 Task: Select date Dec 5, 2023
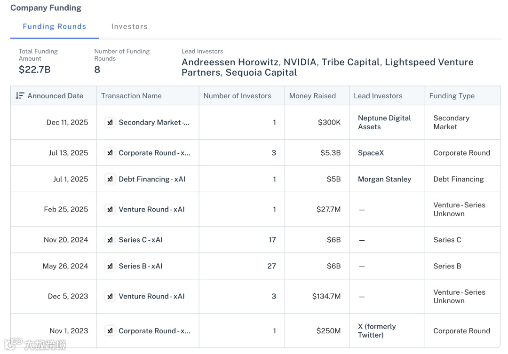pos(68,296)
